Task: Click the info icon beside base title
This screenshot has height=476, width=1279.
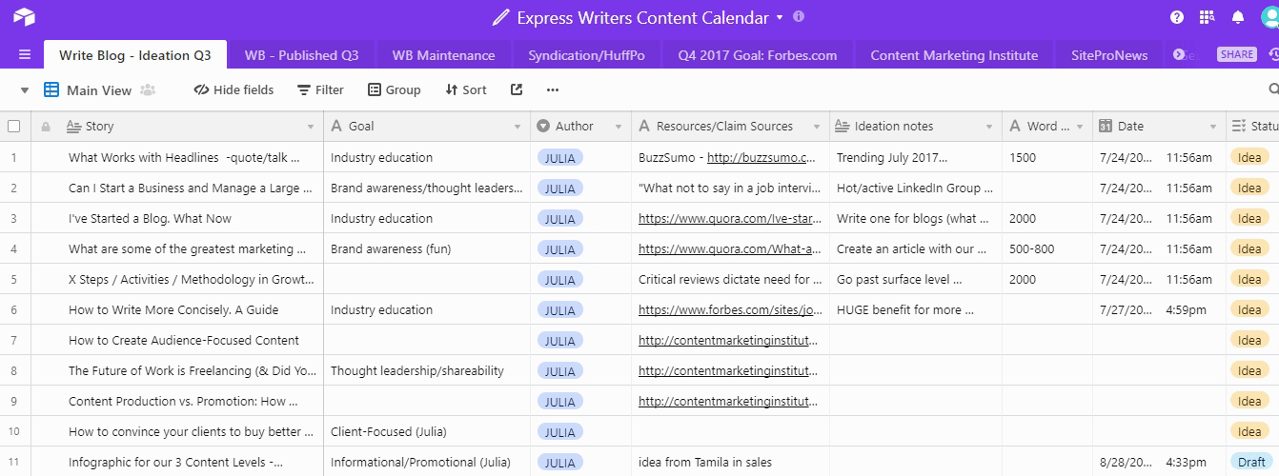Action: [x=799, y=17]
